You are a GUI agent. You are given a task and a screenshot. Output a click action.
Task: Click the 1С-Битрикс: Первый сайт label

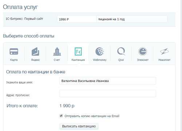(24, 19)
